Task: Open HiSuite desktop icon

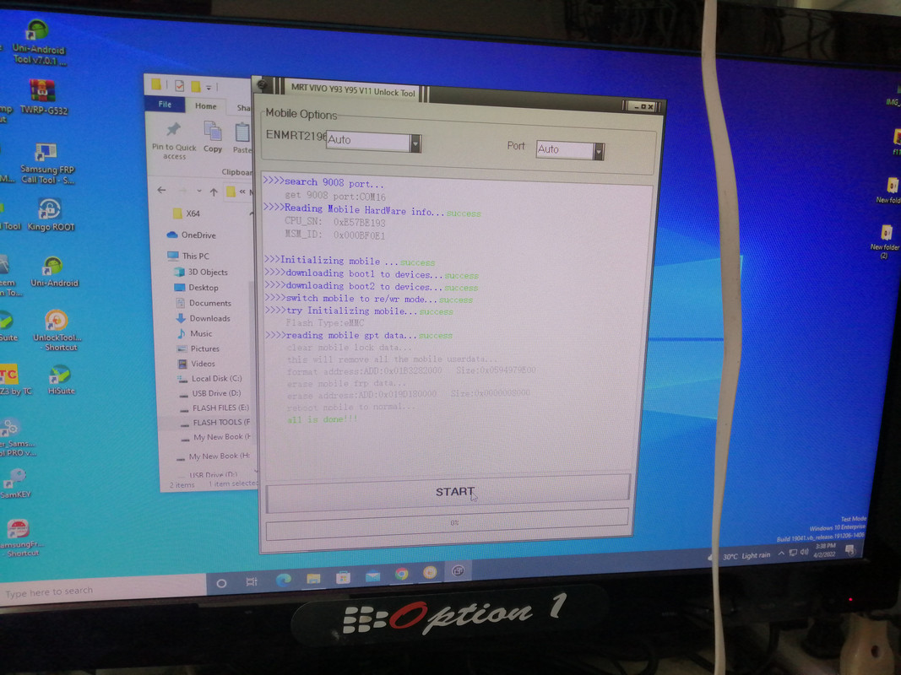Action: [x=61, y=380]
